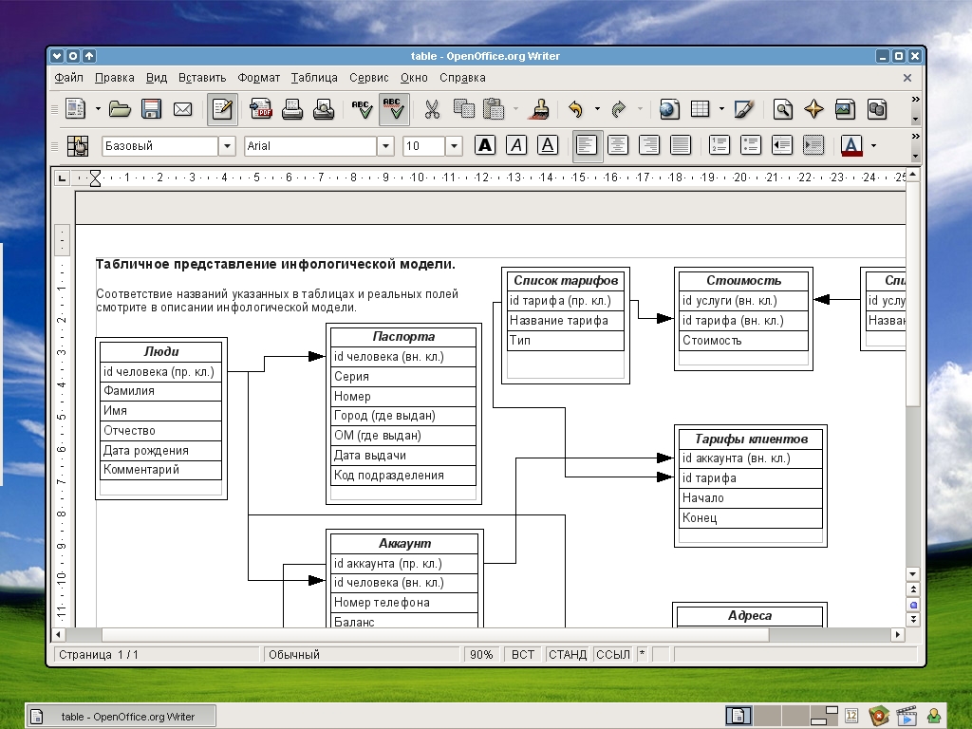Align text left
972x729 pixels.
tap(587, 145)
